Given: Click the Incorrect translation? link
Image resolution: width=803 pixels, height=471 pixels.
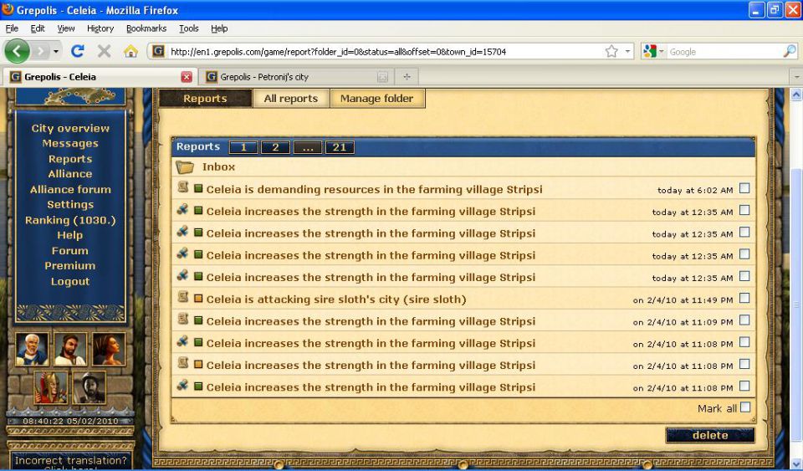Looking at the screenshot, I should pyautogui.click(x=70, y=460).
